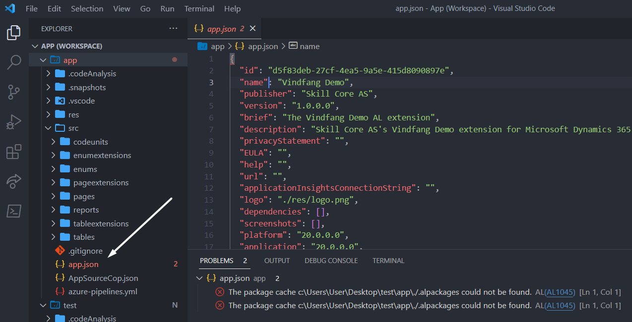
Task: Open the Extensions view icon
Action: click(14, 152)
